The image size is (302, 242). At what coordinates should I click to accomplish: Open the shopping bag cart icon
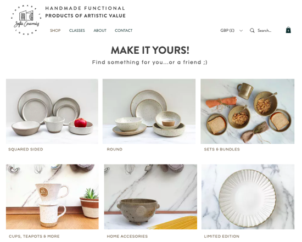click(288, 30)
